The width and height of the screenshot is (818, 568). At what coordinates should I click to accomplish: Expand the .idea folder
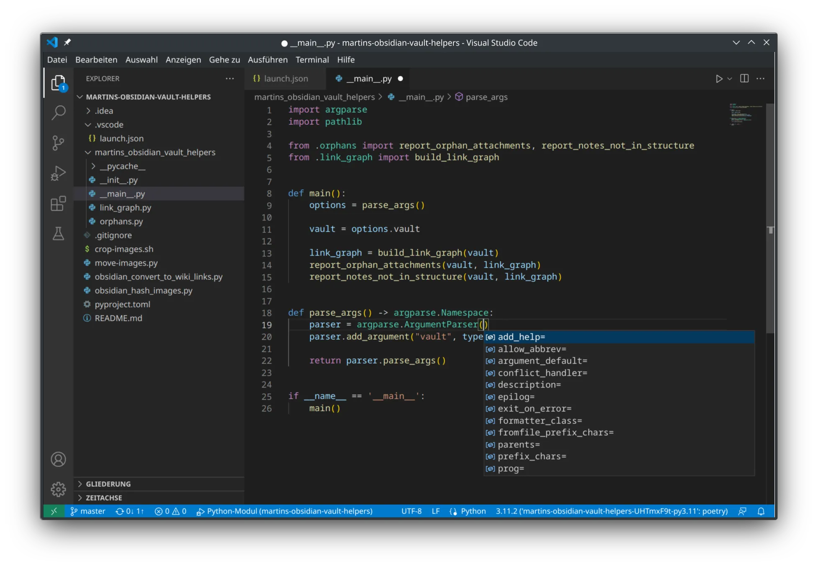103,111
